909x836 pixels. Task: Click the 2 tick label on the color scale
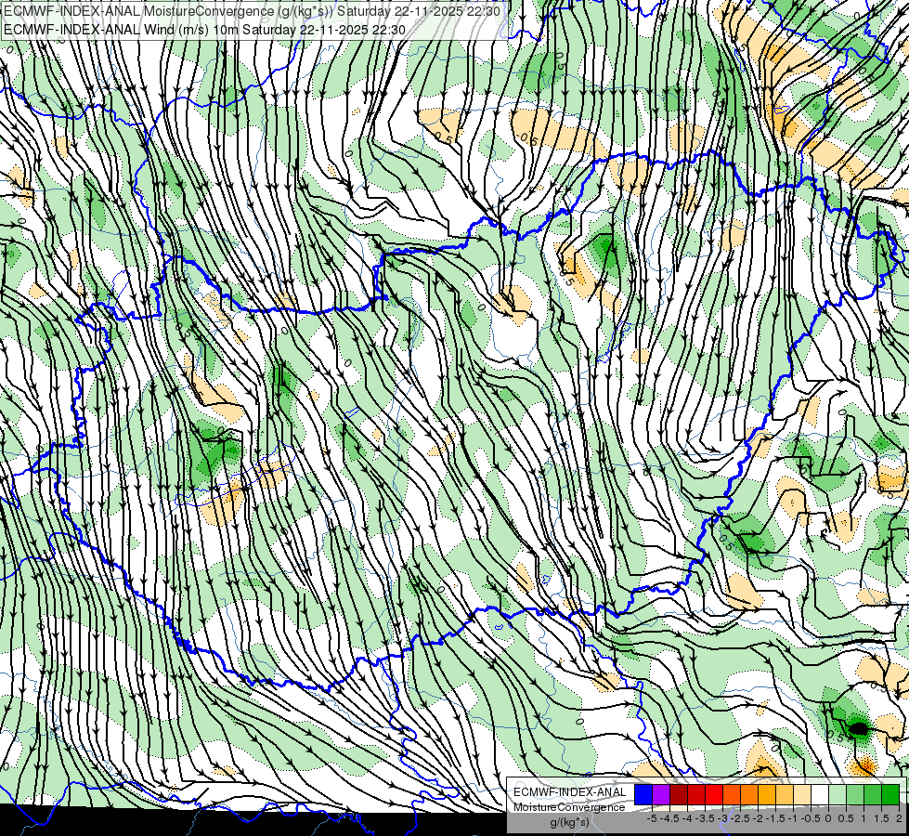pos(899,818)
